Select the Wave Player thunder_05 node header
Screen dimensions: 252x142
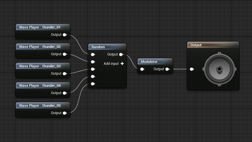tap(43, 105)
